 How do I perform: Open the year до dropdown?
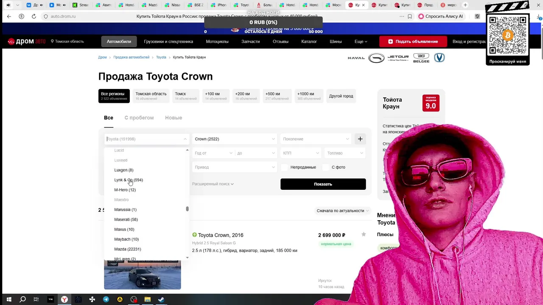click(256, 153)
